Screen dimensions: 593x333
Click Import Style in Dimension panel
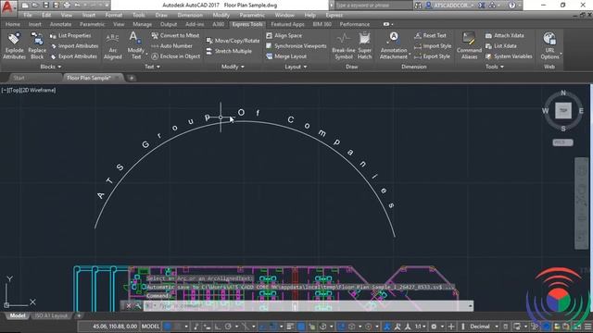tap(433, 46)
